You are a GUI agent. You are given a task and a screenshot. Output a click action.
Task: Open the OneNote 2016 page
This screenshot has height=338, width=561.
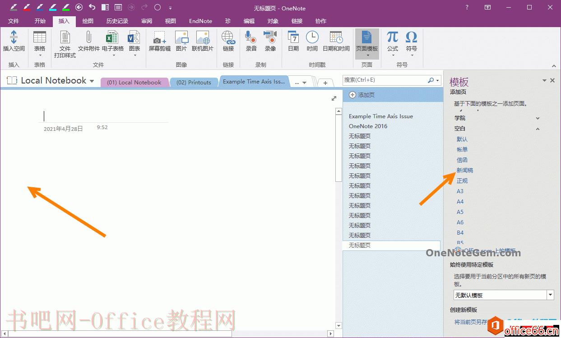[x=368, y=126]
